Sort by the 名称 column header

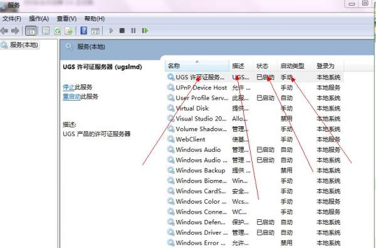[x=197, y=66]
